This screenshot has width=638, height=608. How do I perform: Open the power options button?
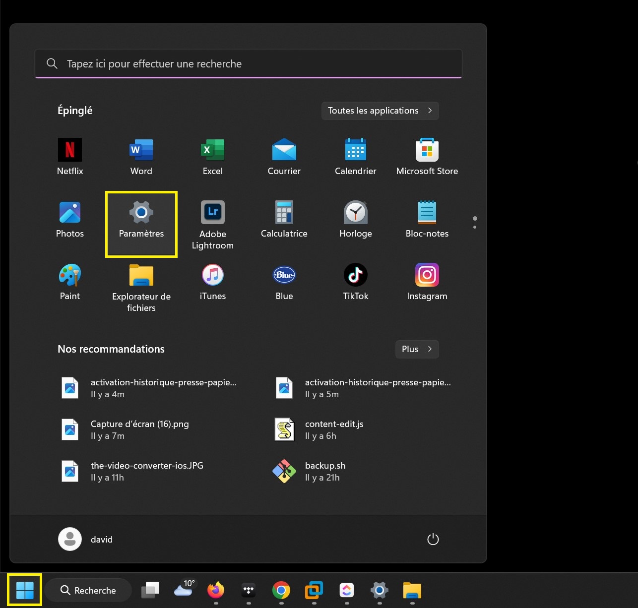point(433,539)
